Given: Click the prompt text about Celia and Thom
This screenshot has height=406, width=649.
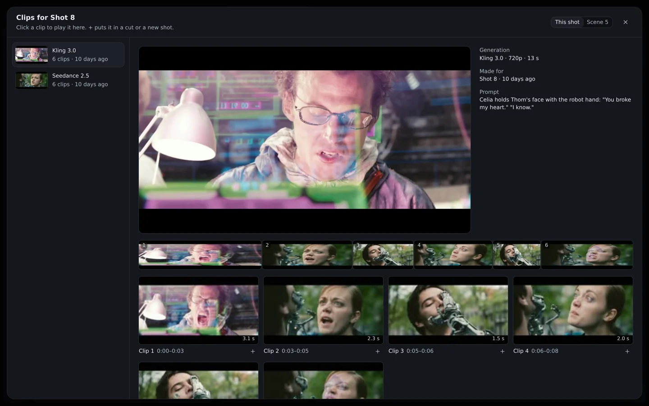Looking at the screenshot, I should 555,103.
